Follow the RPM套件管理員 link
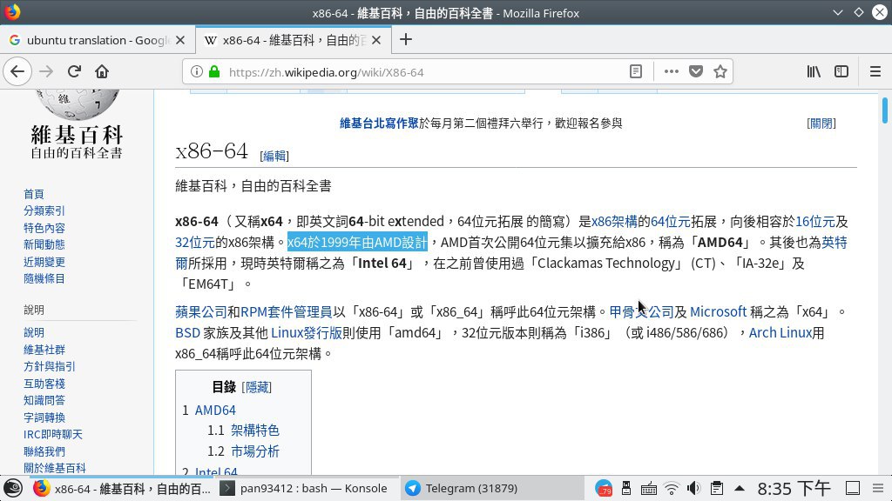 click(286, 312)
